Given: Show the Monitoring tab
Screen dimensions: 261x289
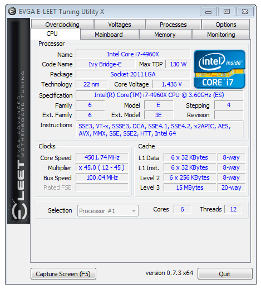Looking at the screenshot, I should [x=221, y=35].
